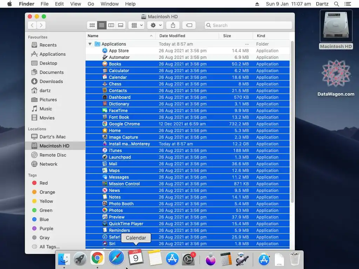The height and width of the screenshot is (269, 359).
Task: Select Desktop in the Favourites sidebar
Action: (x=48, y=63)
